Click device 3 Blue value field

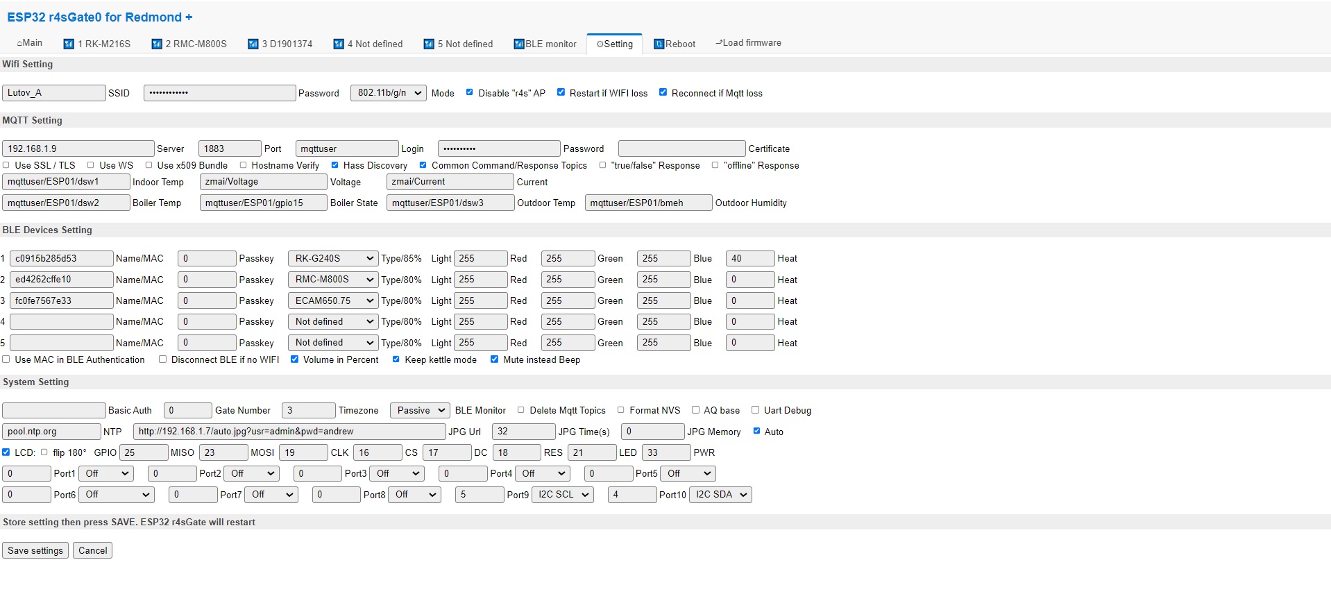click(664, 300)
